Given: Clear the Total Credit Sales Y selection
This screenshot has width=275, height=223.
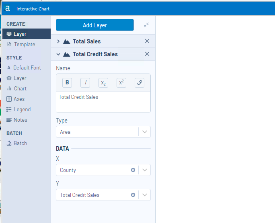Looking at the screenshot, I should coord(133,195).
